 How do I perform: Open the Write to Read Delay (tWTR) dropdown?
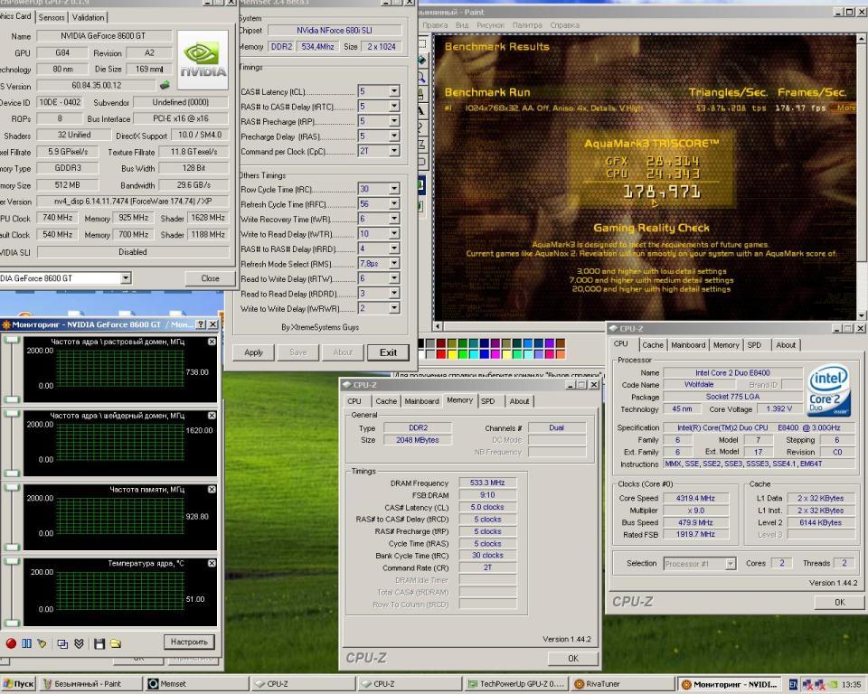click(x=394, y=234)
